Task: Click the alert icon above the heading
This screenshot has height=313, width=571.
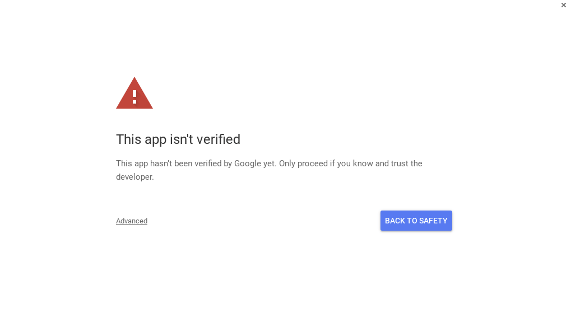Action: click(134, 93)
